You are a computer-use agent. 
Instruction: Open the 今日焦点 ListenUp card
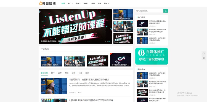(x=97, y=61)
